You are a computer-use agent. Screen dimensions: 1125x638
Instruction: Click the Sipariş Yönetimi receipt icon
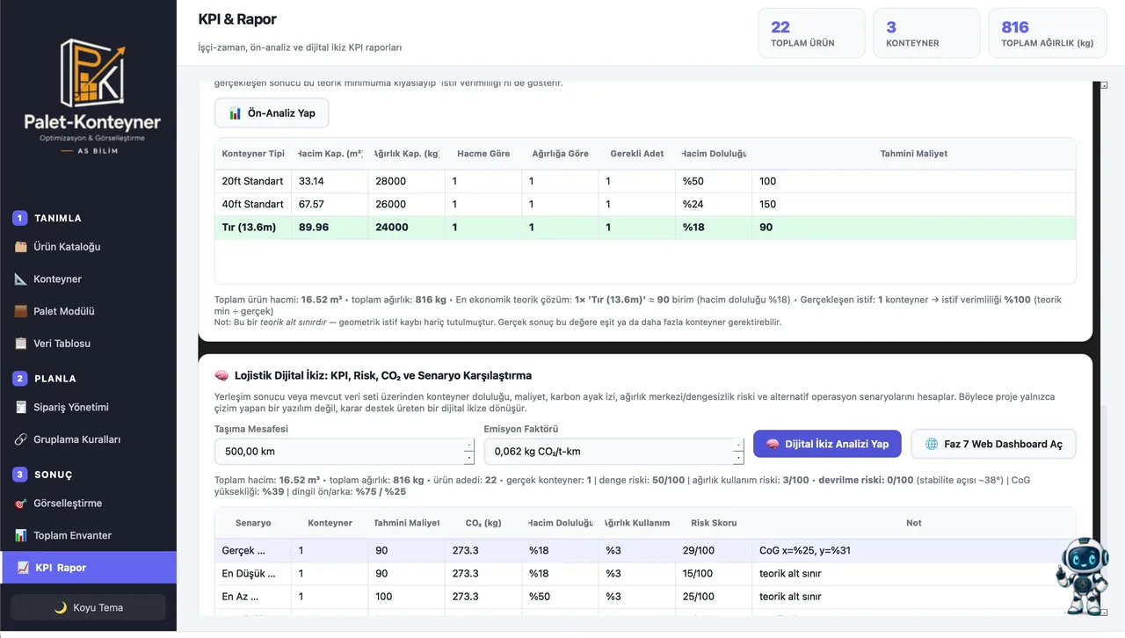pyautogui.click(x=21, y=407)
